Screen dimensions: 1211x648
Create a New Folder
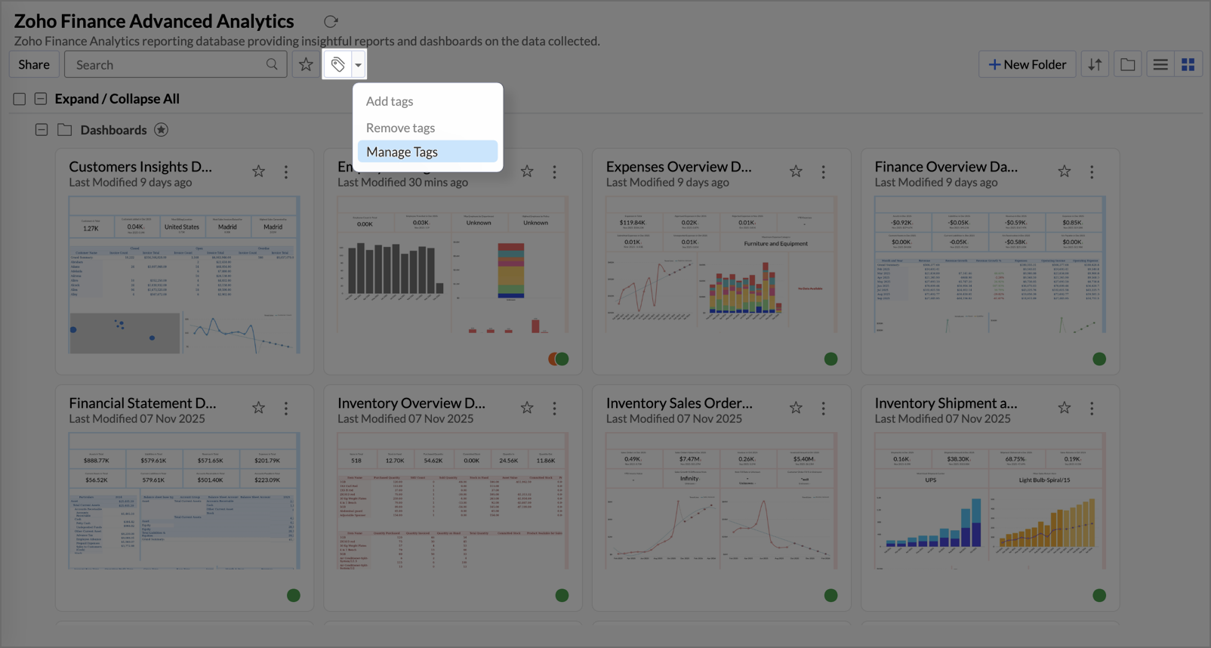(1027, 65)
